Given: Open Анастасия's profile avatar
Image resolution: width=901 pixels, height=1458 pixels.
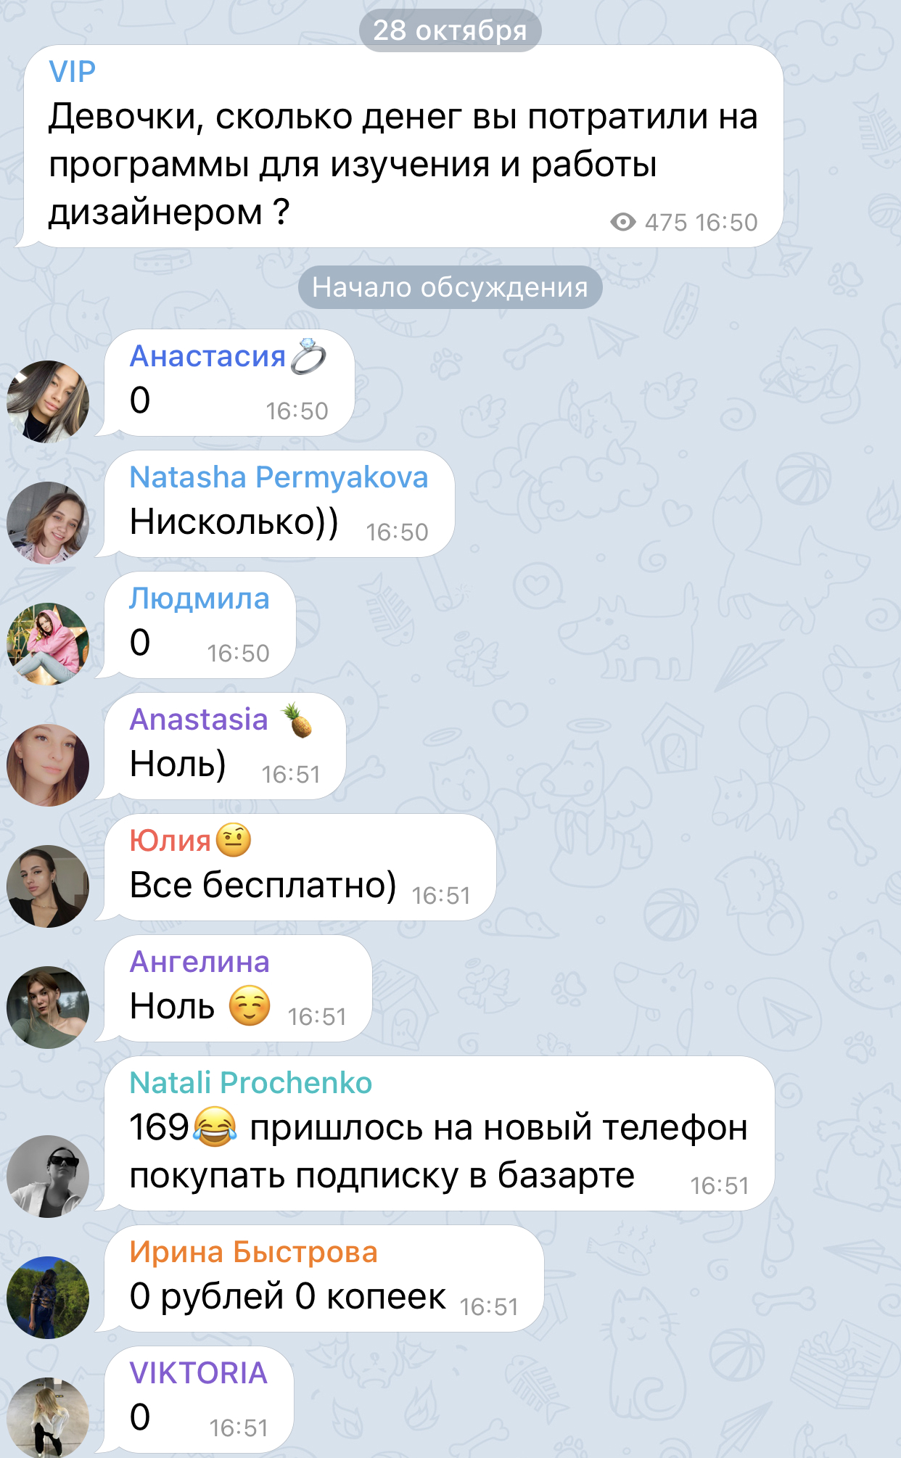Looking at the screenshot, I should [48, 401].
